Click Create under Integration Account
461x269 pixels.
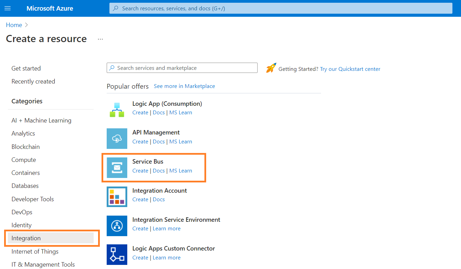[x=140, y=200]
